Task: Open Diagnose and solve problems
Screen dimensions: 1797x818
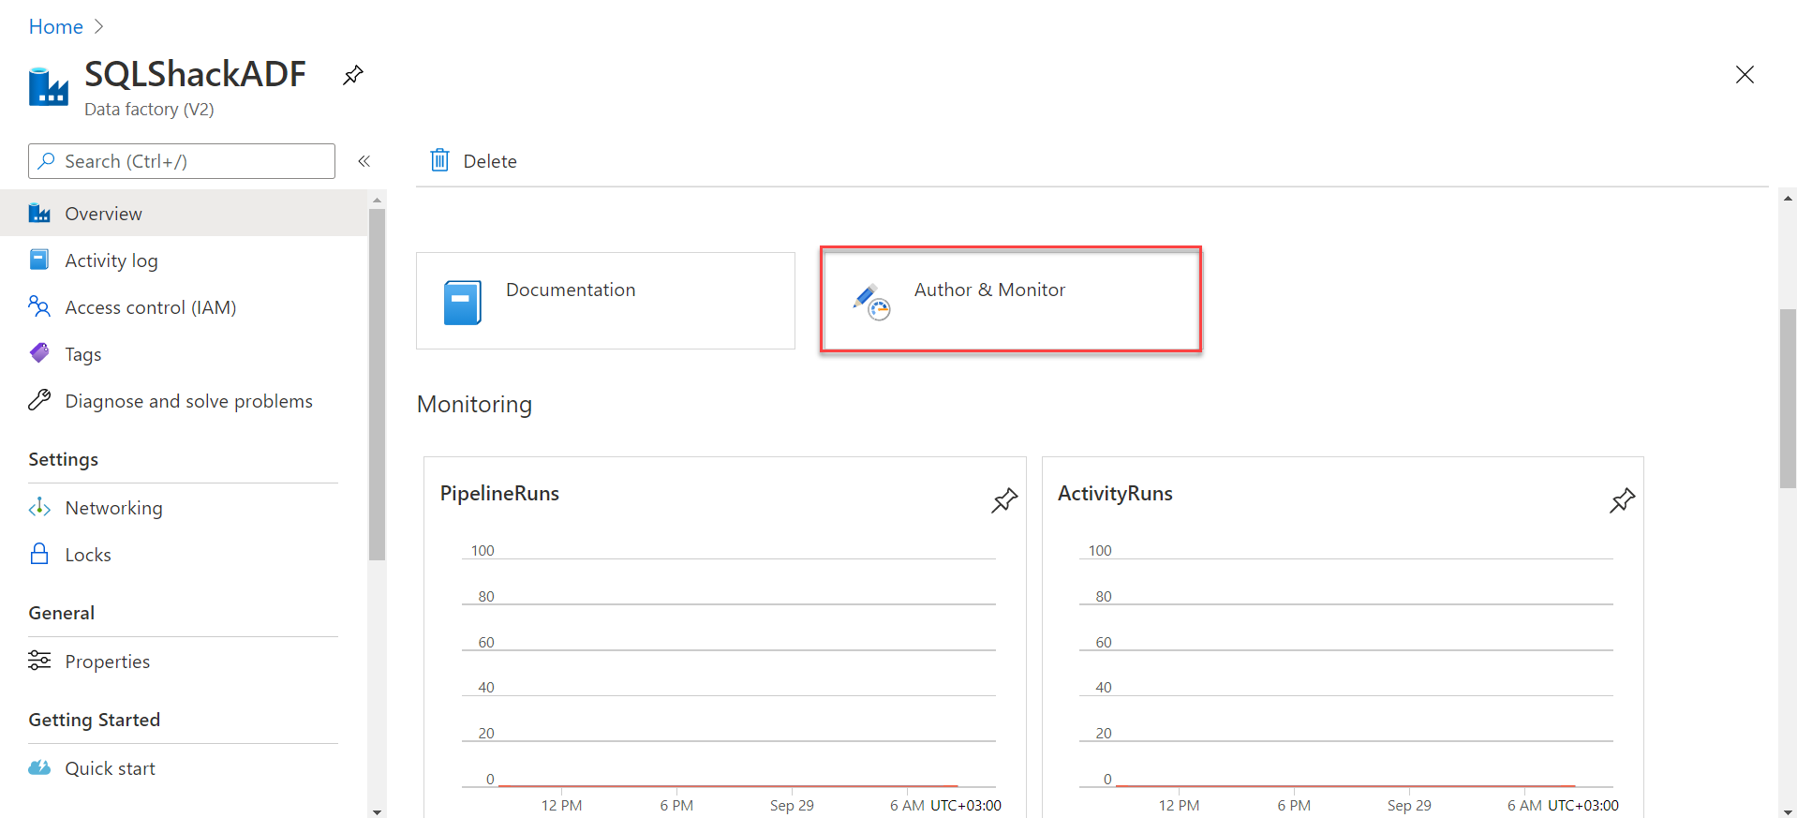Action: coord(188,401)
